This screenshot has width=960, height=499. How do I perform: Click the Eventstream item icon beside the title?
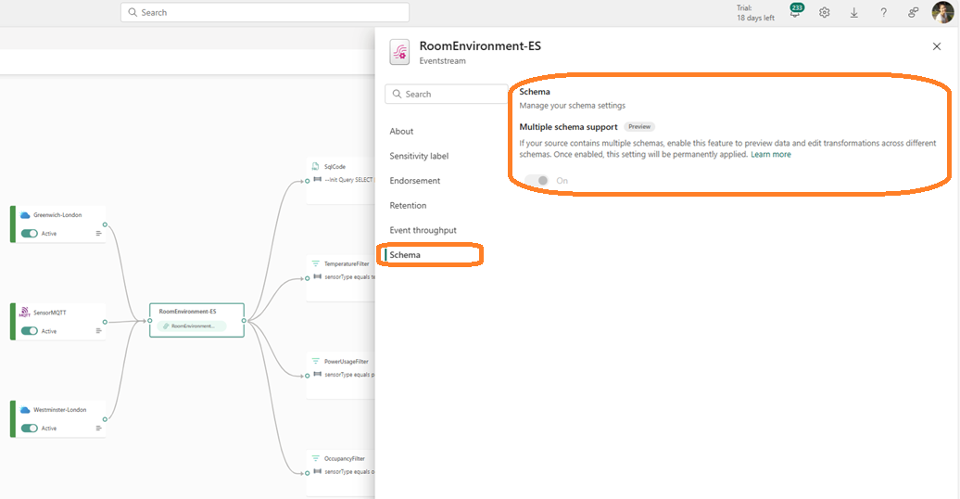(x=399, y=52)
